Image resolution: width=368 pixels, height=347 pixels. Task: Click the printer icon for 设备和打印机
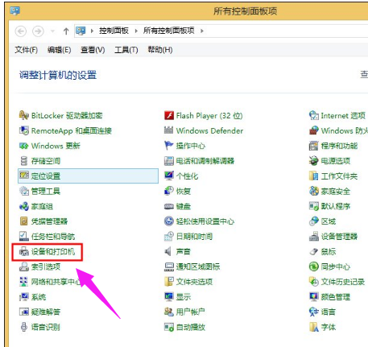coord(24,251)
